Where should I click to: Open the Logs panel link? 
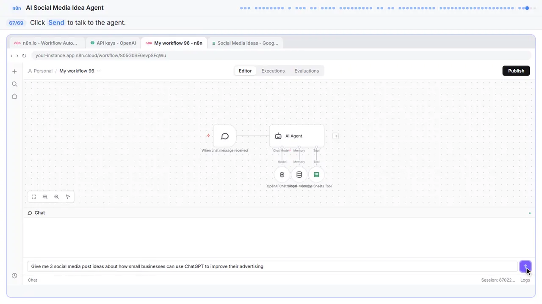click(525, 280)
